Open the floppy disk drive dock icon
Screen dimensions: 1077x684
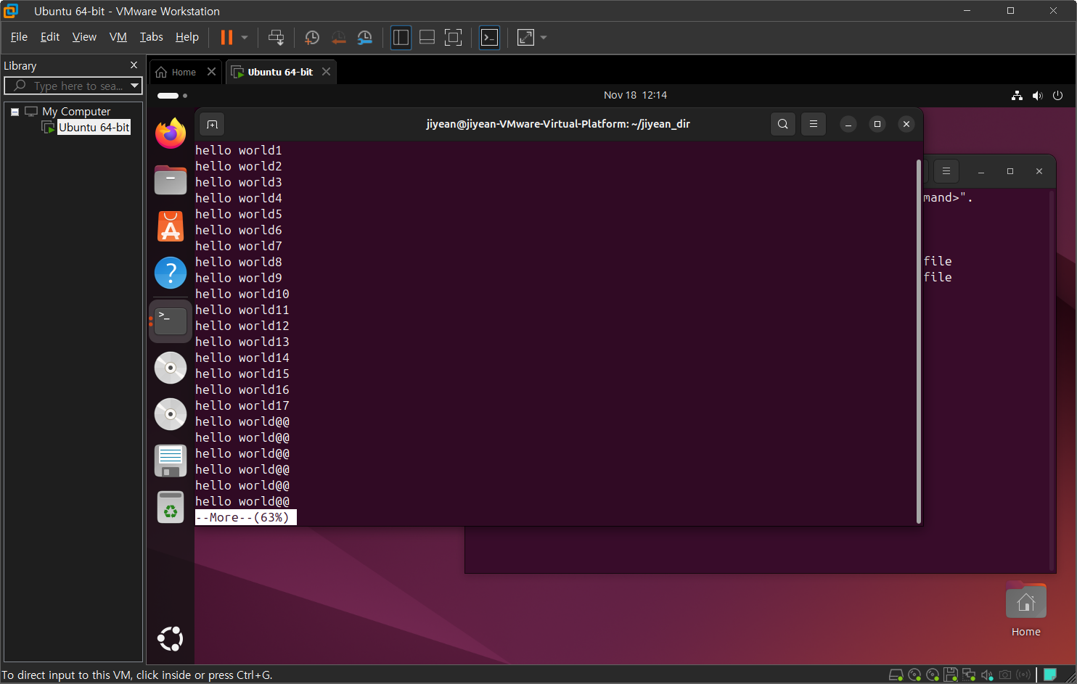click(x=171, y=461)
